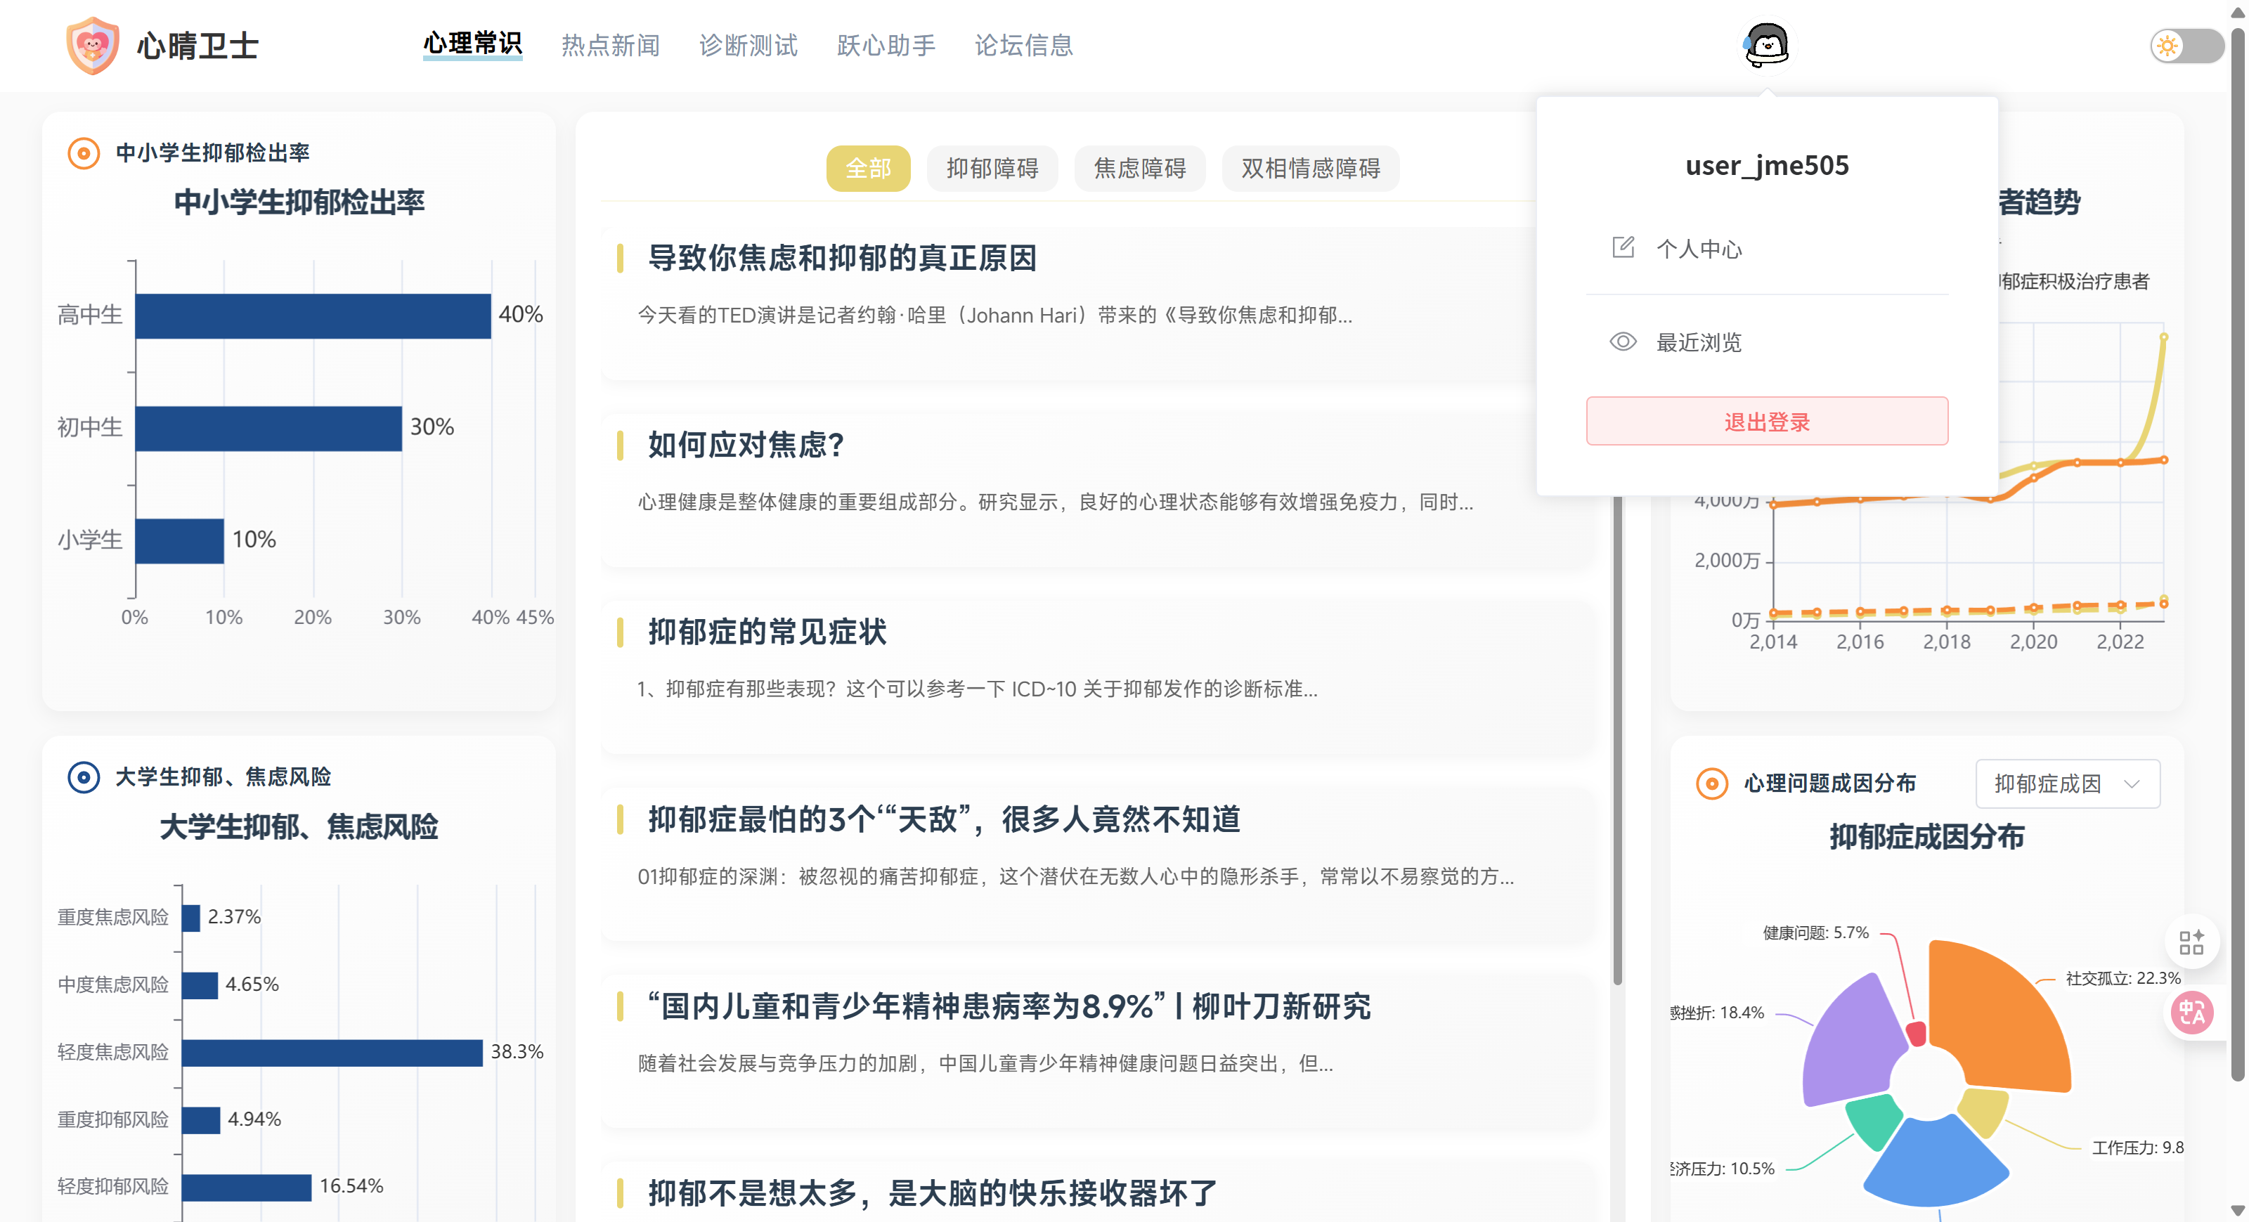
Task: Open article 如何应对焦虑?
Action: (746, 445)
